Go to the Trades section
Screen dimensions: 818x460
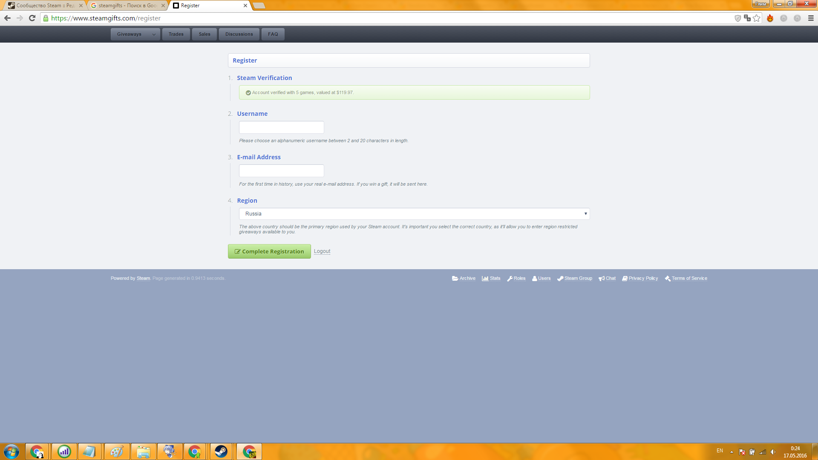click(x=176, y=34)
